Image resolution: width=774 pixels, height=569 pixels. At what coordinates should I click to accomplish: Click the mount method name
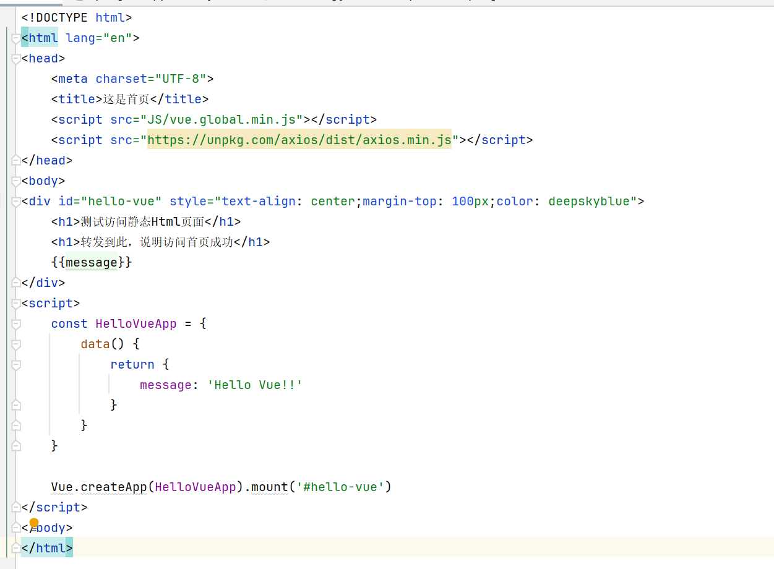coord(270,487)
